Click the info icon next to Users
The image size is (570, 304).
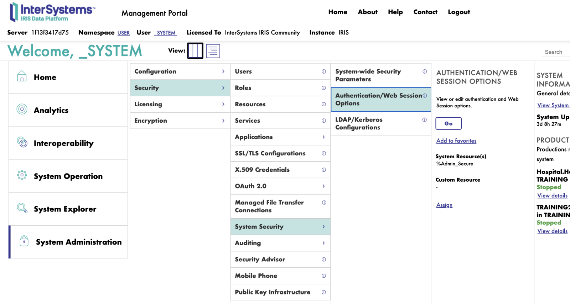click(x=323, y=71)
